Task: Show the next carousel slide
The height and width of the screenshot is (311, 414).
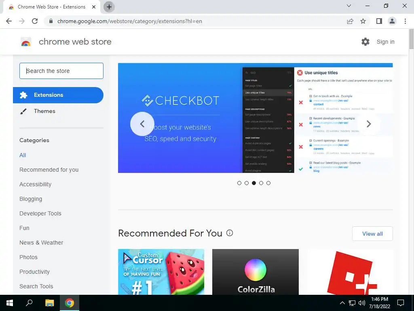Action: [x=369, y=124]
